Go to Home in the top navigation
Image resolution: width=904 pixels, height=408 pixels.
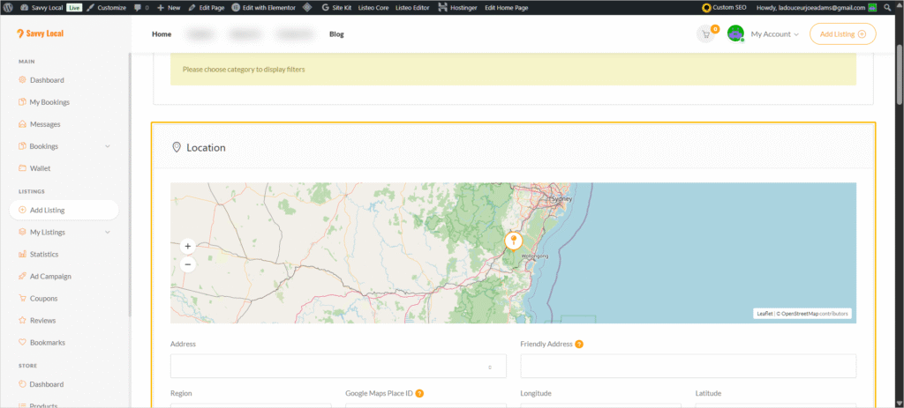click(x=162, y=34)
